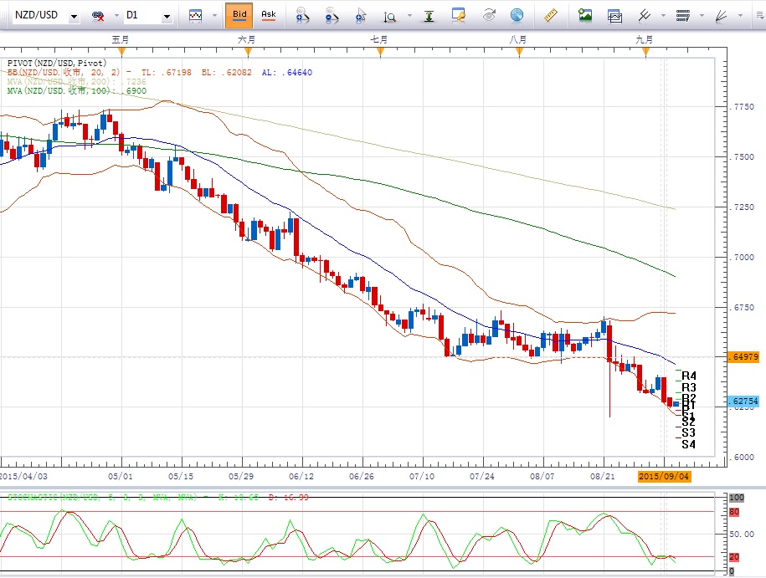Click the 七月 month marker triangle

click(x=381, y=52)
